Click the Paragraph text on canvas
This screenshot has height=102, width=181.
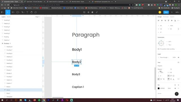(x=86, y=35)
